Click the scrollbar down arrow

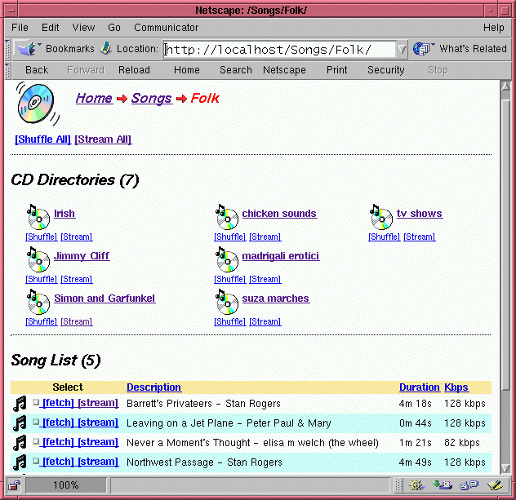point(505,468)
